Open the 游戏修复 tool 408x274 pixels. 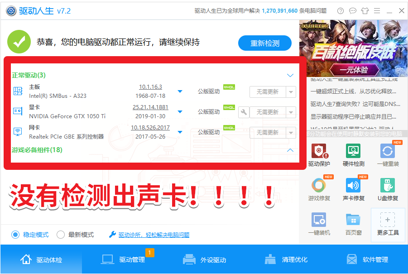click(x=319, y=189)
